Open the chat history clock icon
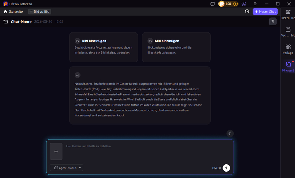295x178 pixels. 247,12
